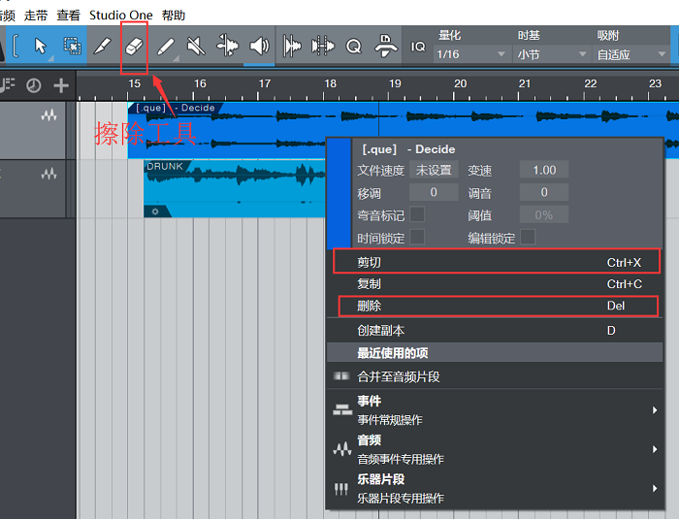This screenshot has height=519, width=679.
Task: Click bar 18 on the timeline ruler
Action: [330, 83]
